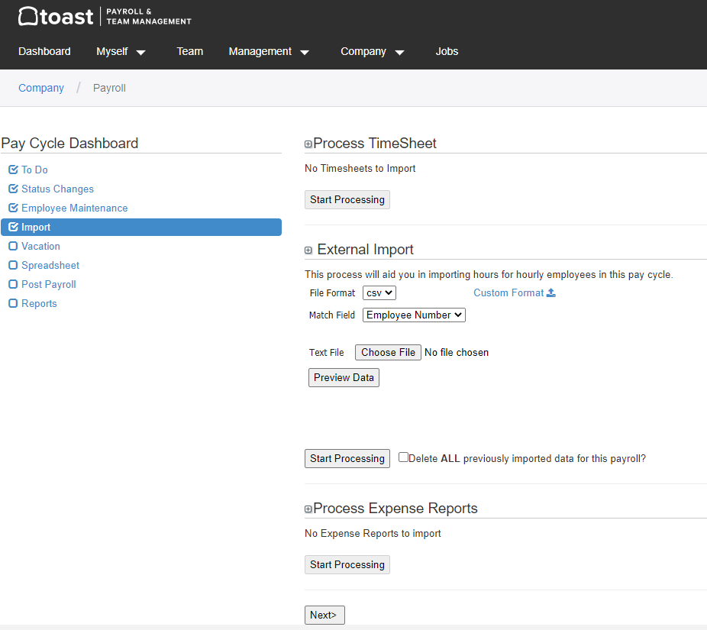The height and width of the screenshot is (630, 707).
Task: Open the Custom Format link
Action: point(508,292)
